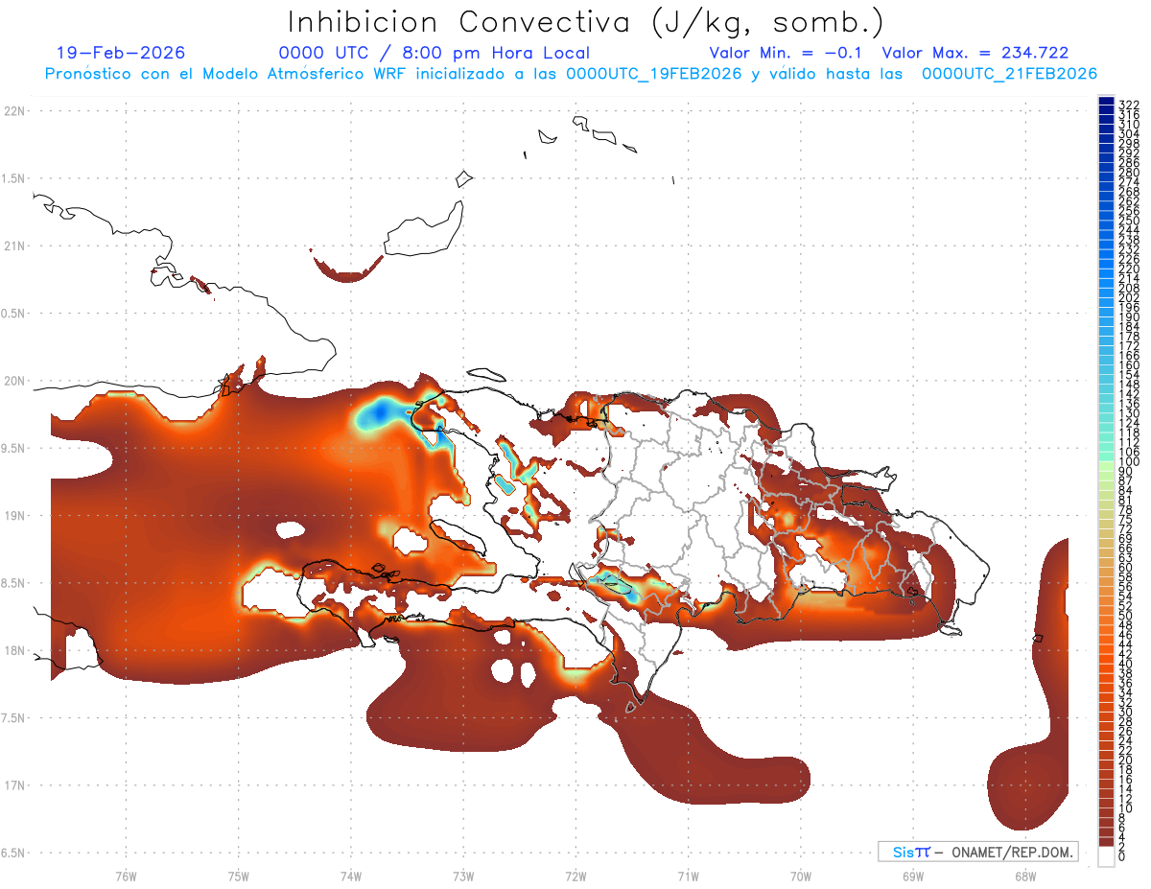Image resolution: width=1151 pixels, height=889 pixels.
Task: Click the '68W' longitude label
Action: [1025, 876]
